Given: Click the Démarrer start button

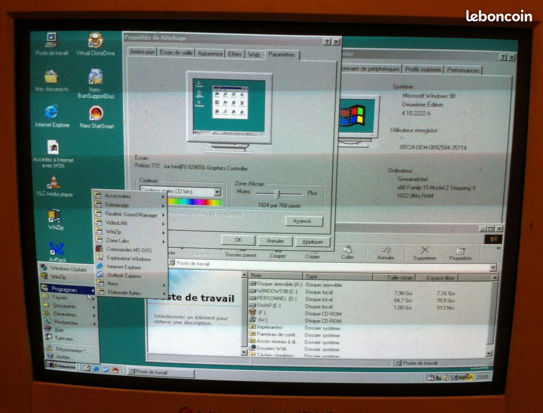Looking at the screenshot, I should [61, 366].
